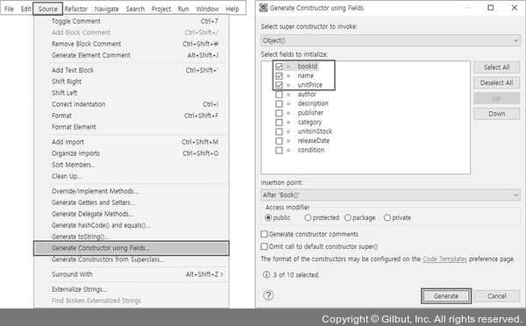Enable Generate constructor comments checkbox

pyautogui.click(x=265, y=234)
